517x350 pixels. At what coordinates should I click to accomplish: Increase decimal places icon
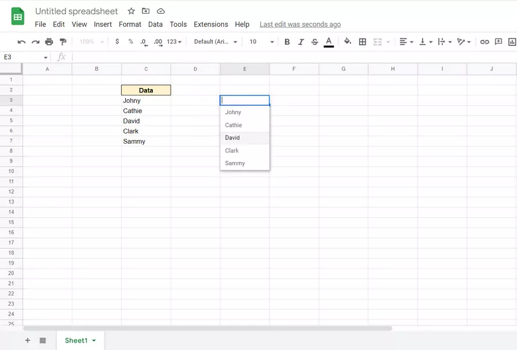158,42
